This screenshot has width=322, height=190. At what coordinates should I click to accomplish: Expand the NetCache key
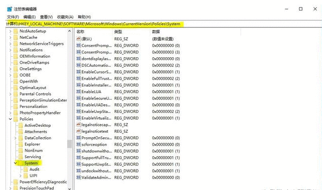[10, 37]
